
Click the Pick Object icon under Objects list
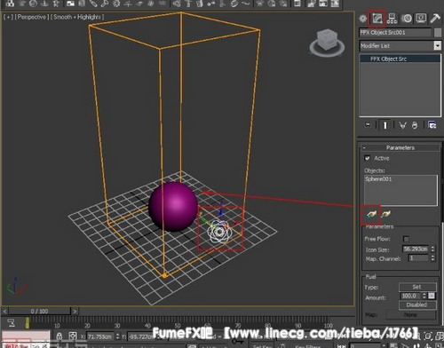pyautogui.click(x=371, y=214)
